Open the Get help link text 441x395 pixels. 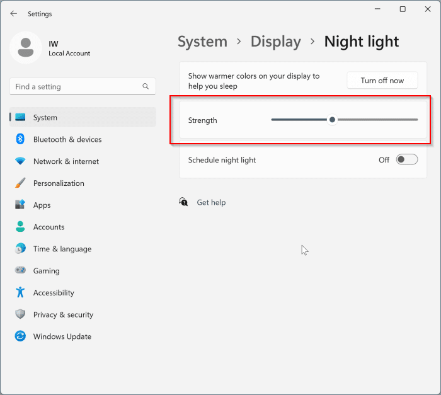pos(211,203)
